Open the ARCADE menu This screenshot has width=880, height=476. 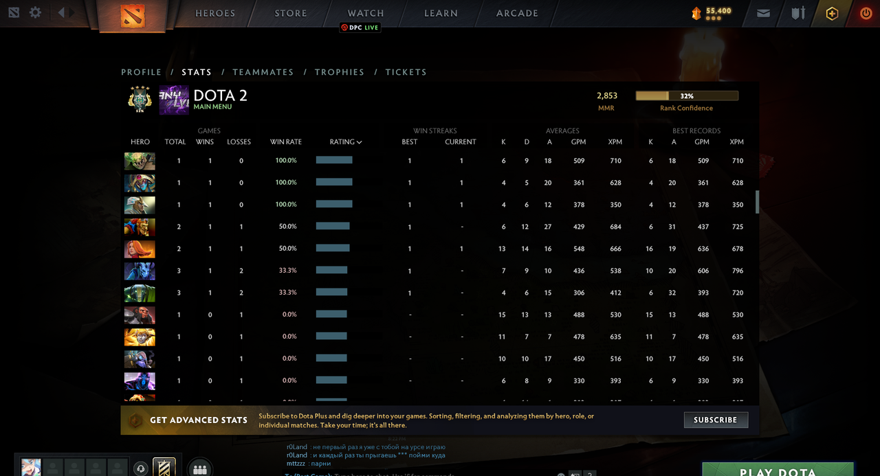518,13
